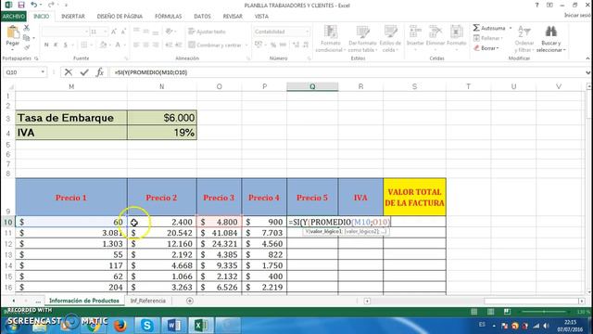The width and height of the screenshot is (593, 334).
Task: Switch to the DATOS tab
Action: 202,17
